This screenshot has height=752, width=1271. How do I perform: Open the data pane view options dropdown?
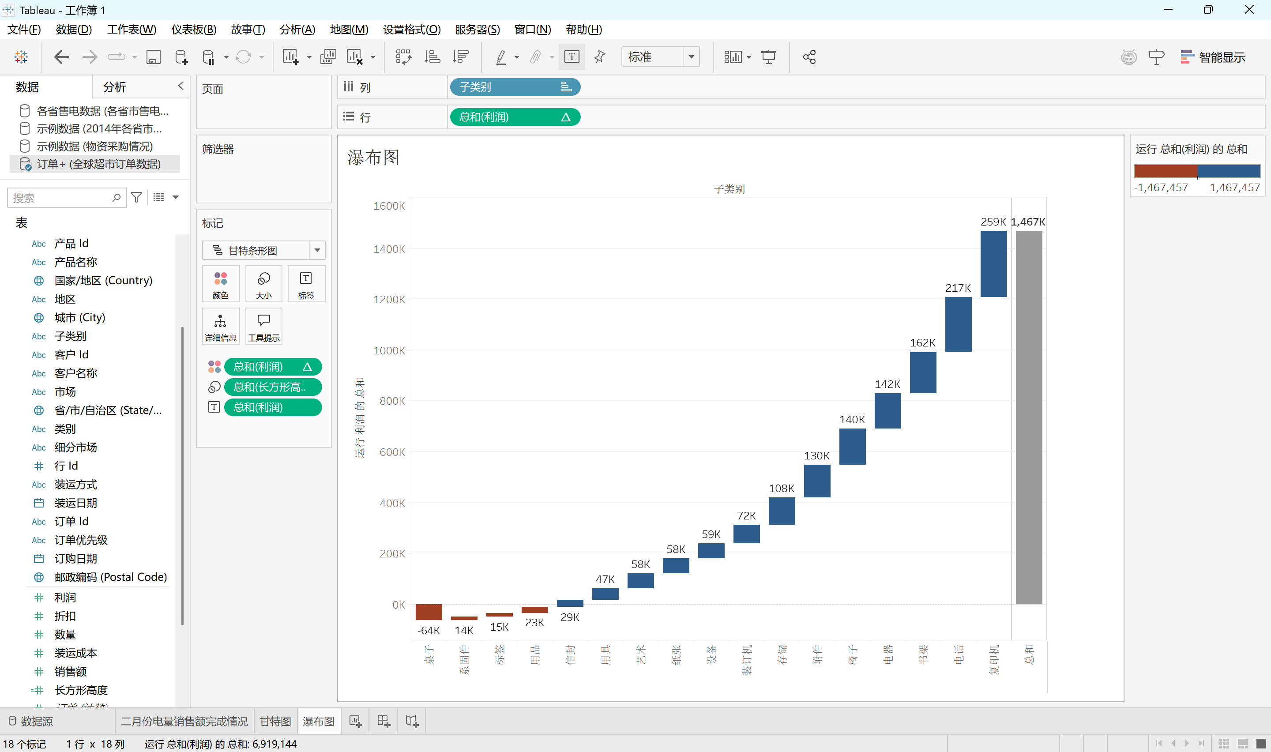click(x=176, y=197)
